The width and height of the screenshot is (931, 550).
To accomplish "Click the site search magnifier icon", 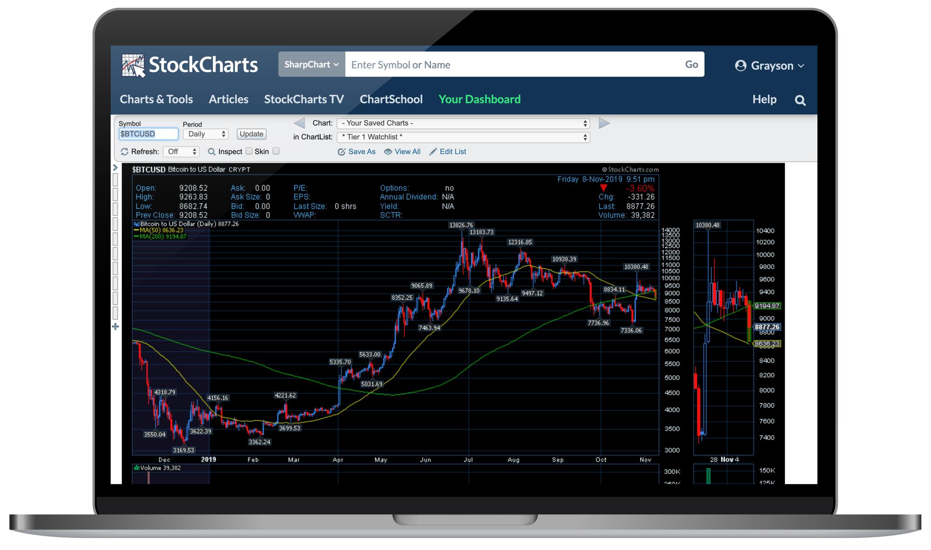I will pyautogui.click(x=800, y=100).
